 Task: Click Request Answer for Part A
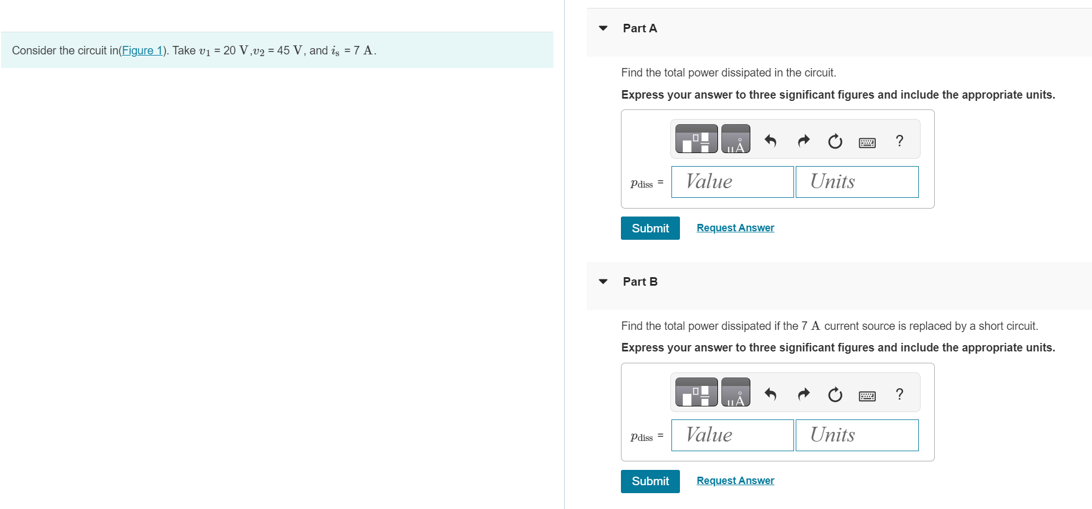pyautogui.click(x=734, y=227)
